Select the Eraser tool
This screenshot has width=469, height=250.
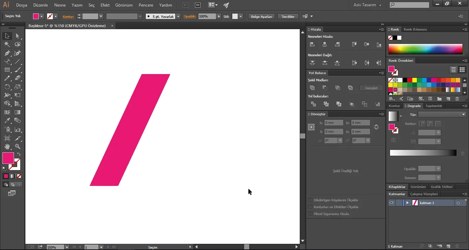point(18,78)
